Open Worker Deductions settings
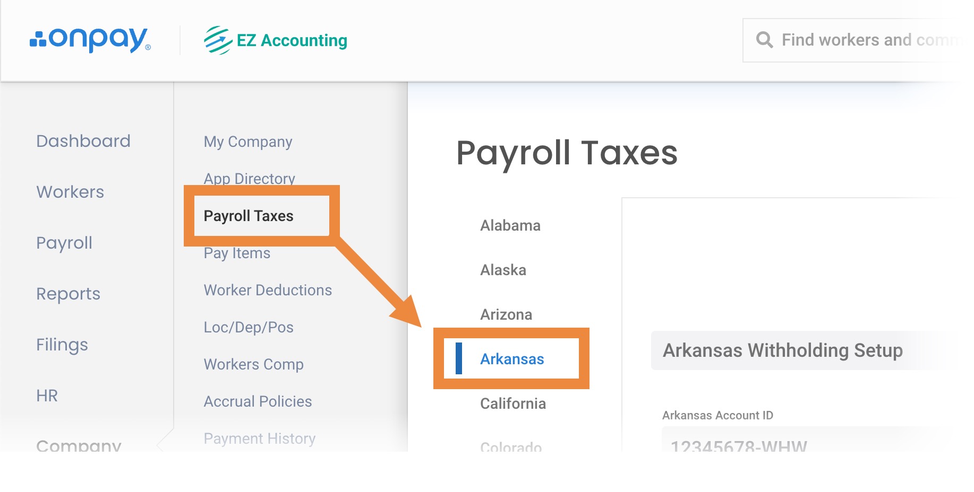 click(x=268, y=290)
